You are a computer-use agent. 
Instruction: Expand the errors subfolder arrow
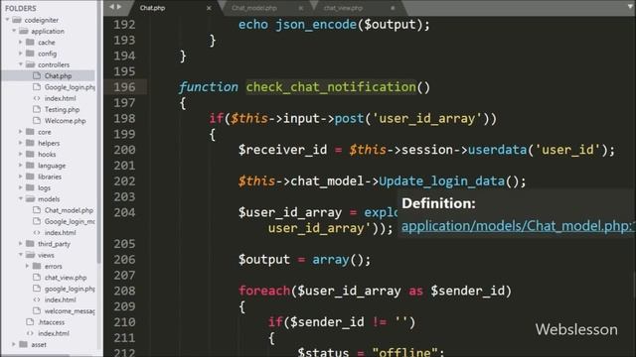tap(27, 266)
